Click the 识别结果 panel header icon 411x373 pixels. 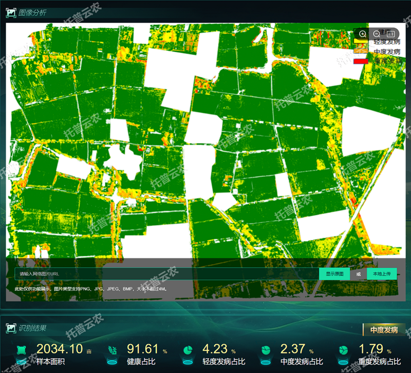(x=11, y=329)
